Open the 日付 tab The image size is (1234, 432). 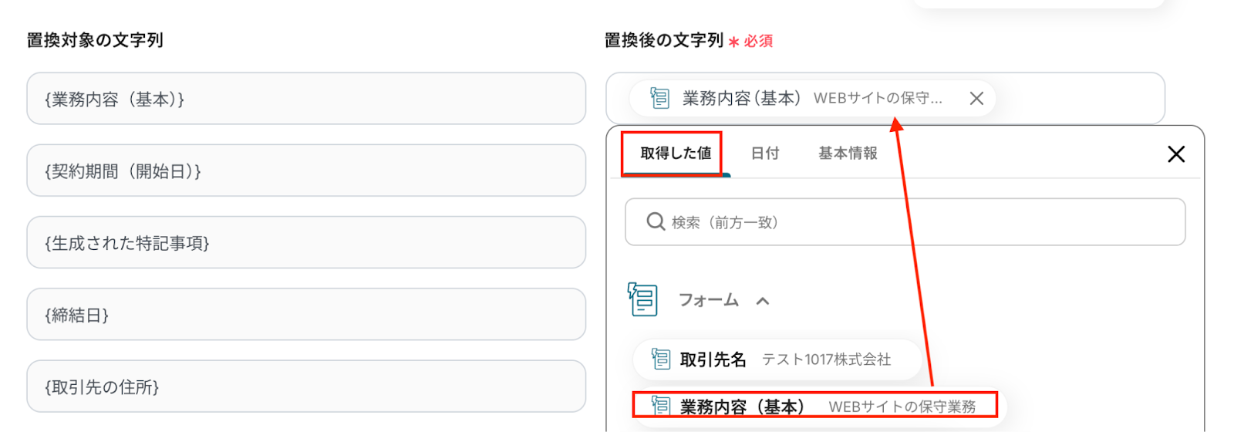[765, 154]
